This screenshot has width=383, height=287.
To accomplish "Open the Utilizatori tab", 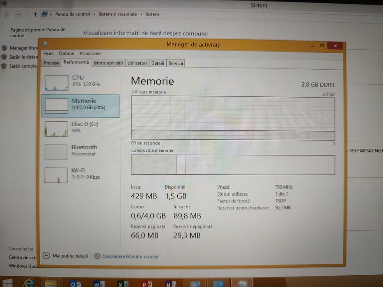I will click(137, 63).
